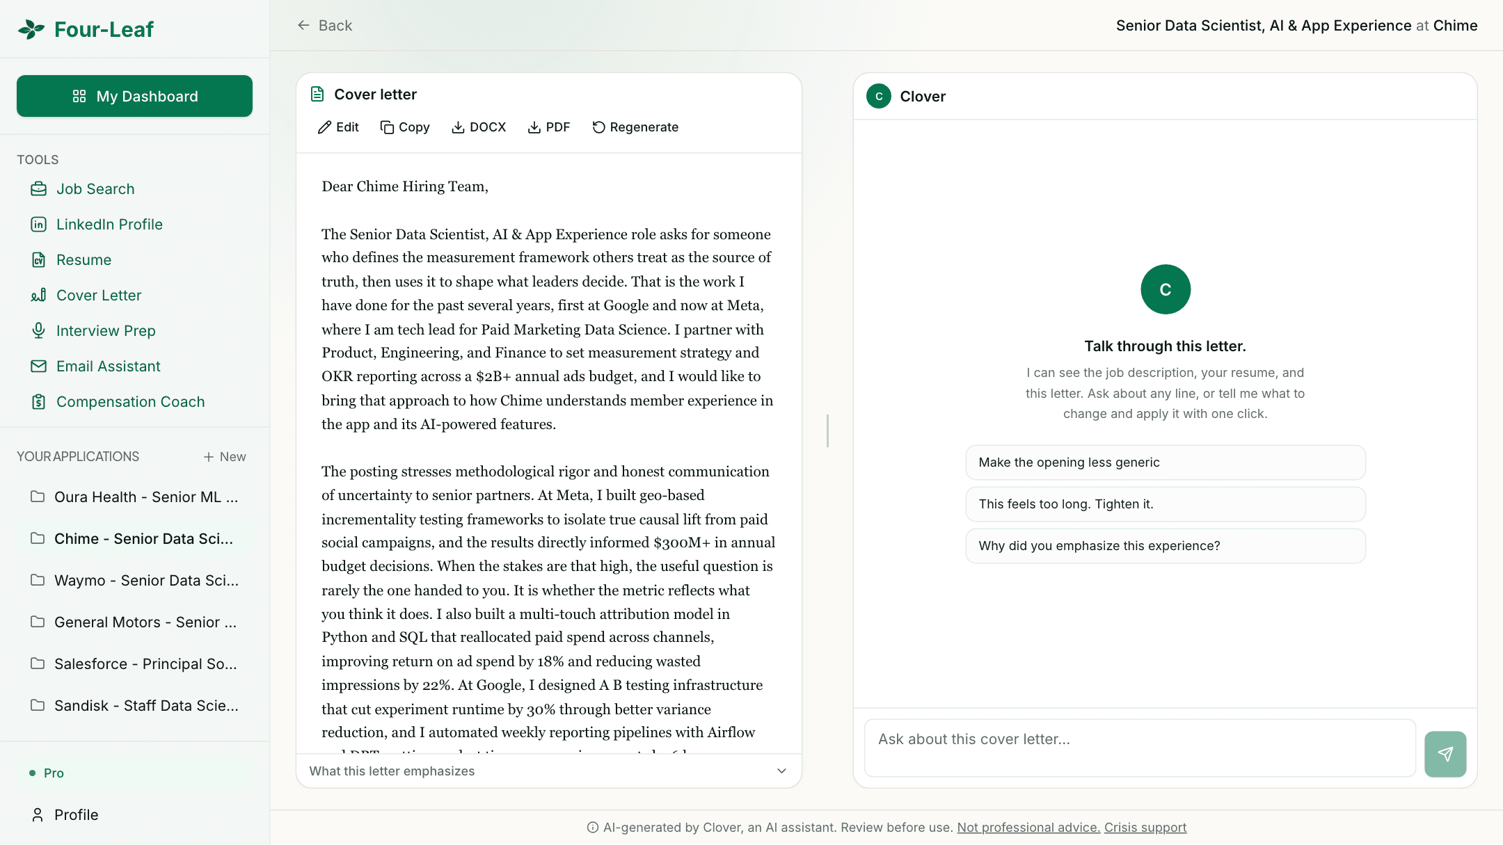
Task: Choose 'Make the opening less generic'
Action: (x=1166, y=462)
